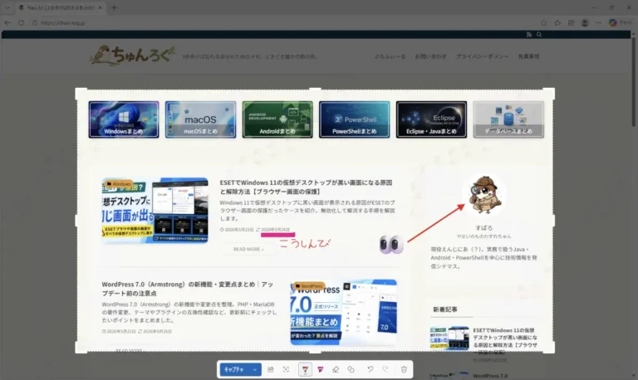Click READ MORE under the ESET article
The width and height of the screenshot is (638, 380).
coord(248,249)
